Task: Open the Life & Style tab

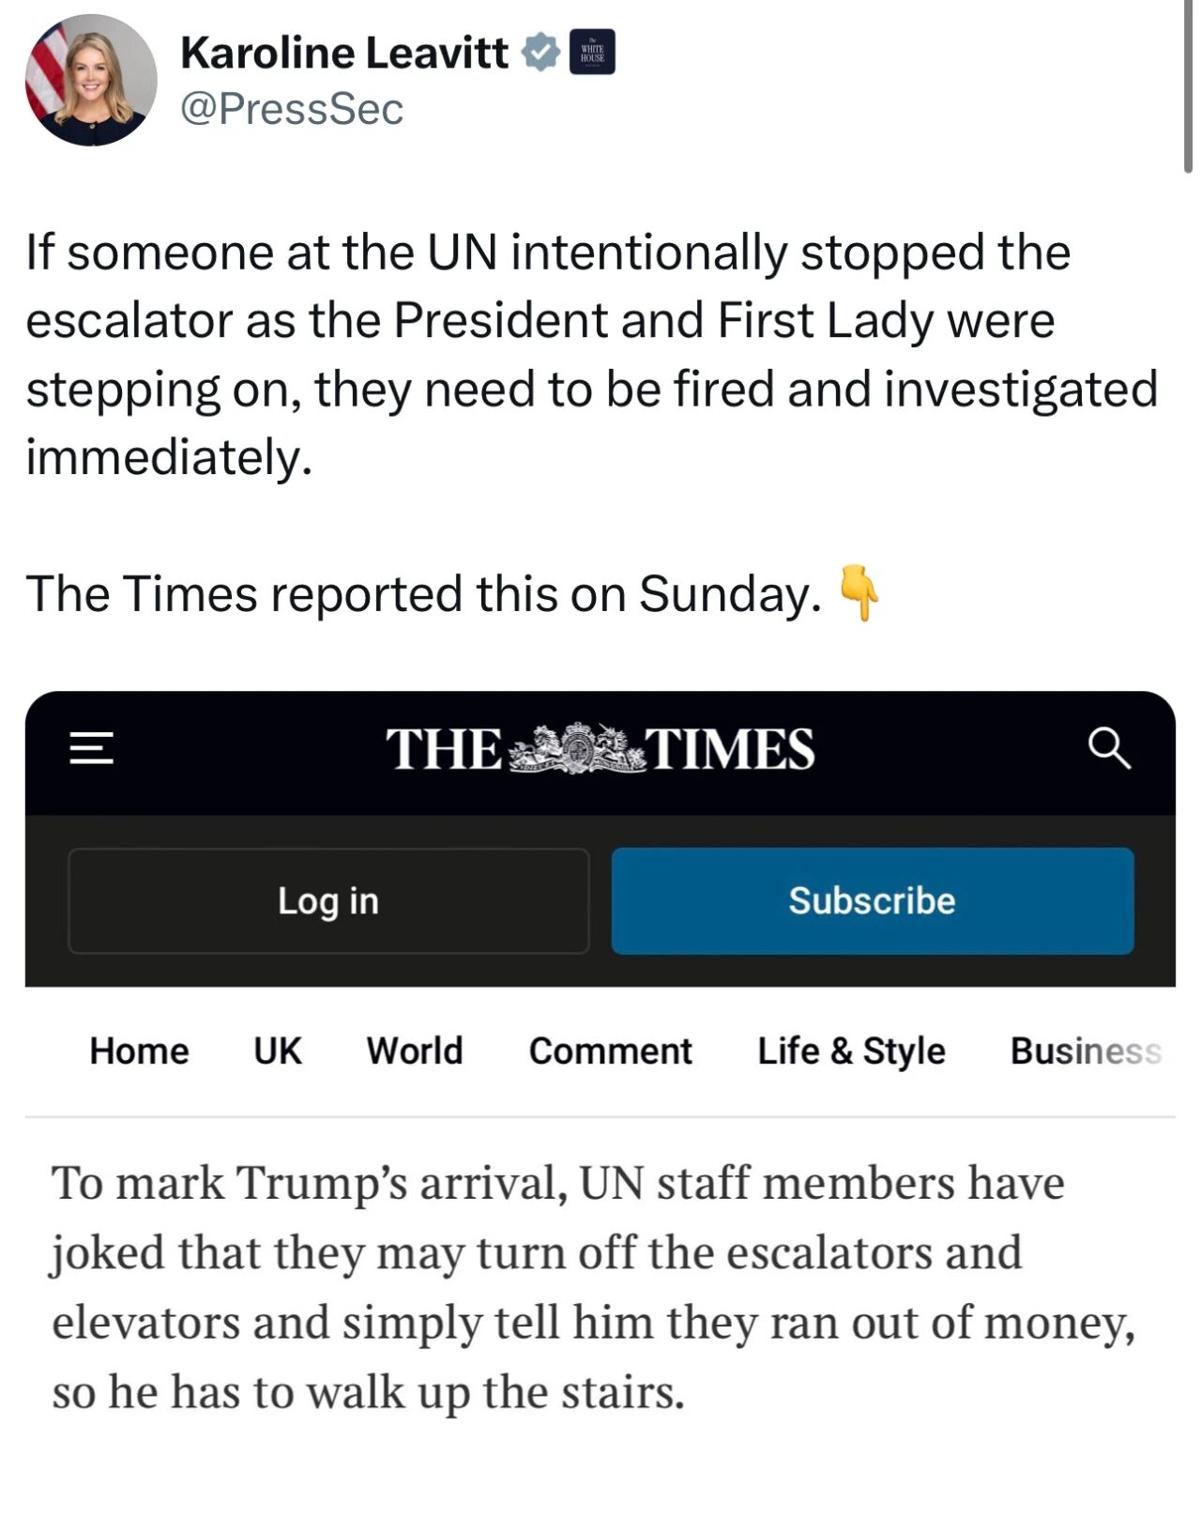Action: pos(851,1050)
